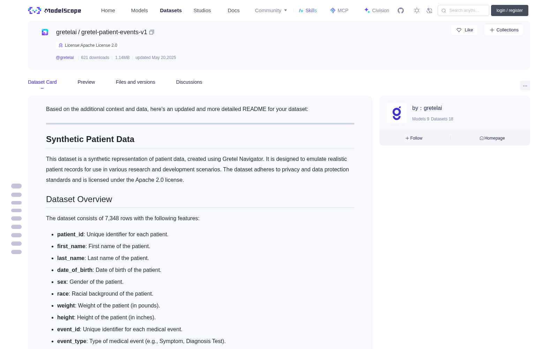Click the updated May 20,2025 text
Screen dimensions: 558x349
coord(156,58)
